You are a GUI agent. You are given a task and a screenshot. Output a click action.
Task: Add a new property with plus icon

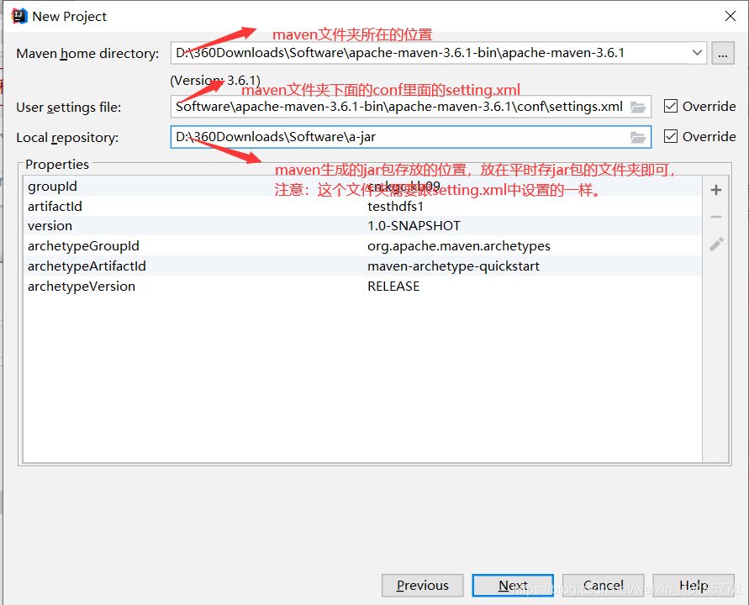pyautogui.click(x=716, y=190)
